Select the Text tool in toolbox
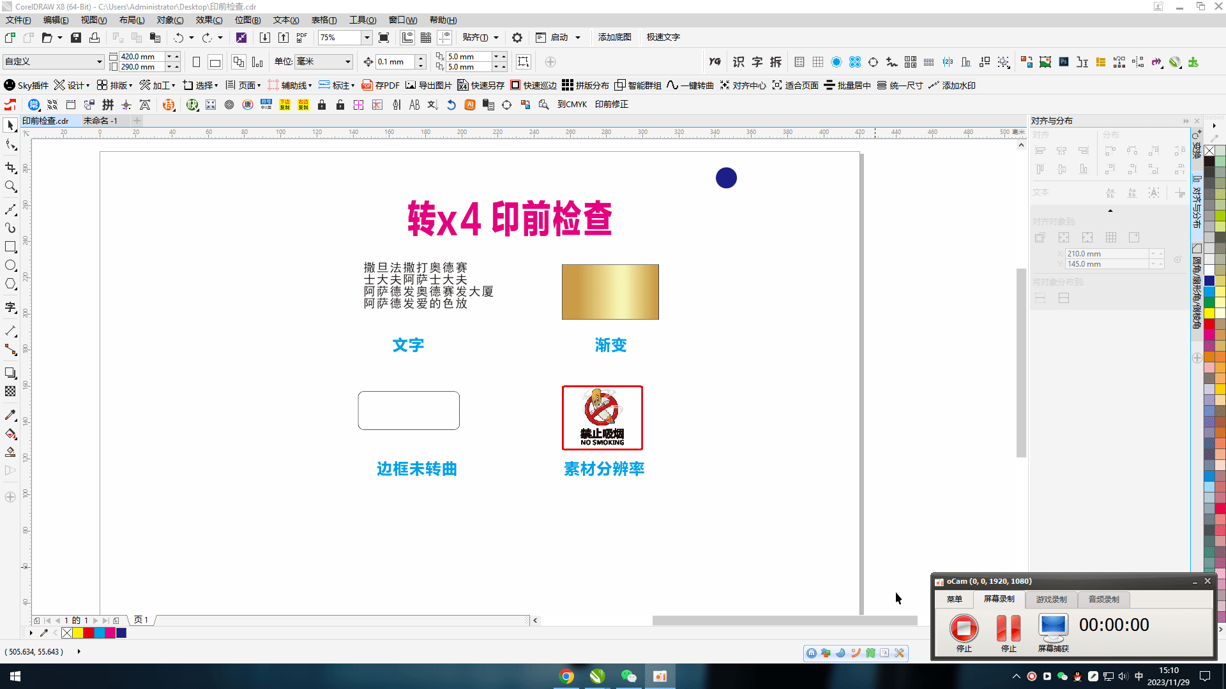 pos(10,307)
